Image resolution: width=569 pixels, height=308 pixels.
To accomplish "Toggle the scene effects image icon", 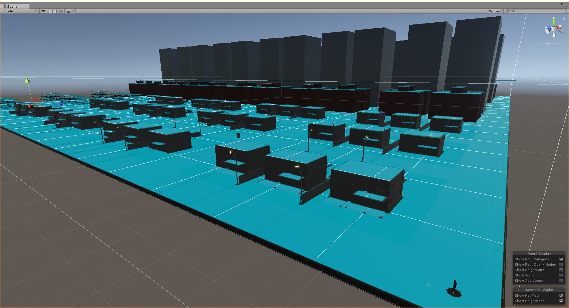I will (69, 11).
